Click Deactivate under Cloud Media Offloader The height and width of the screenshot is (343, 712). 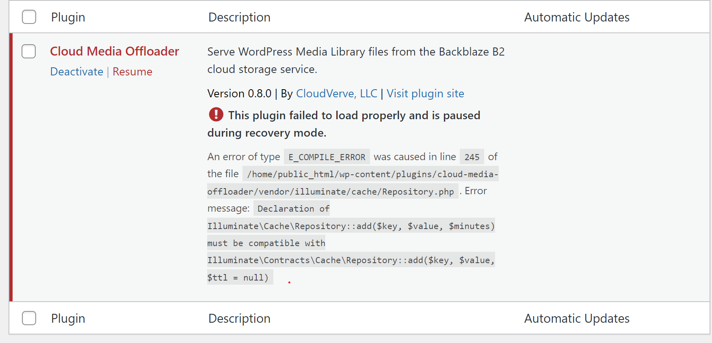[77, 72]
